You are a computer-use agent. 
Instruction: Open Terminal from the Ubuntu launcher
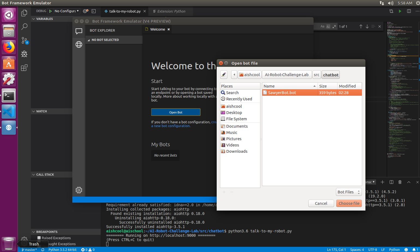pyautogui.click(x=9, y=95)
